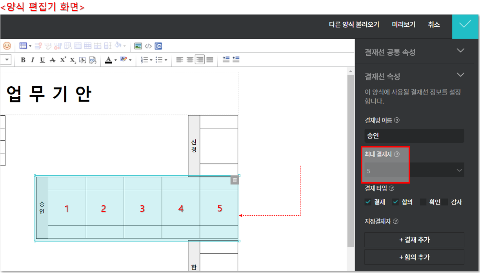Open the 최대 결재자 dropdown

(x=414, y=171)
